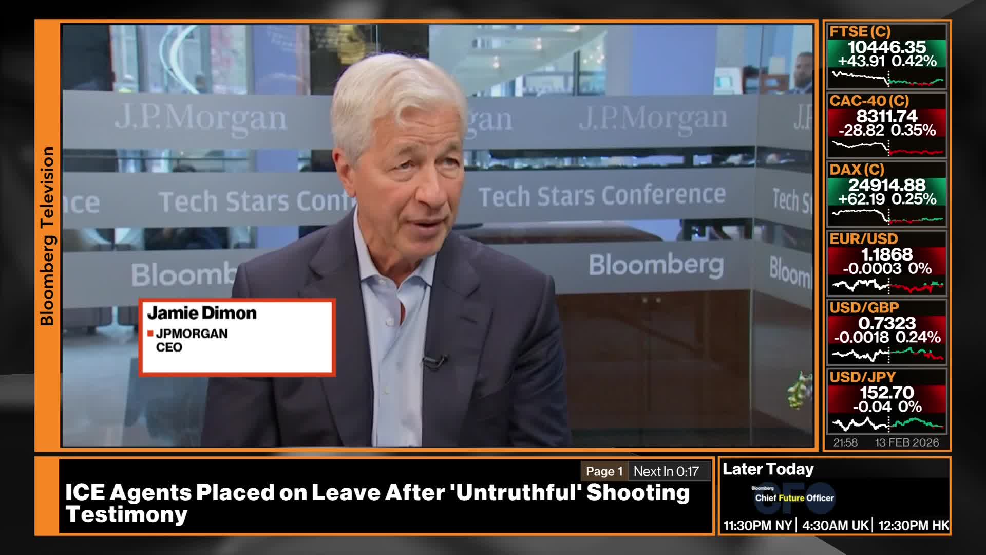
Task: Click the red square beside JPMORGAN
Action: [x=150, y=334]
